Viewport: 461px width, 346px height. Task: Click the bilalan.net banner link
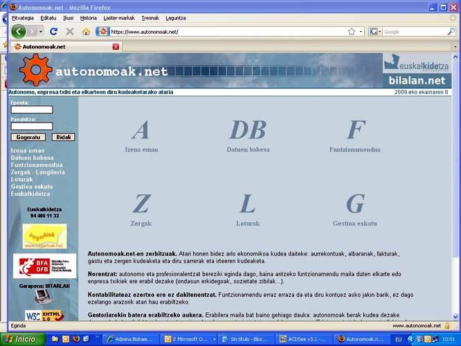point(416,80)
